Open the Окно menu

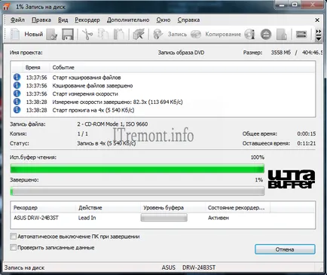tap(163, 20)
